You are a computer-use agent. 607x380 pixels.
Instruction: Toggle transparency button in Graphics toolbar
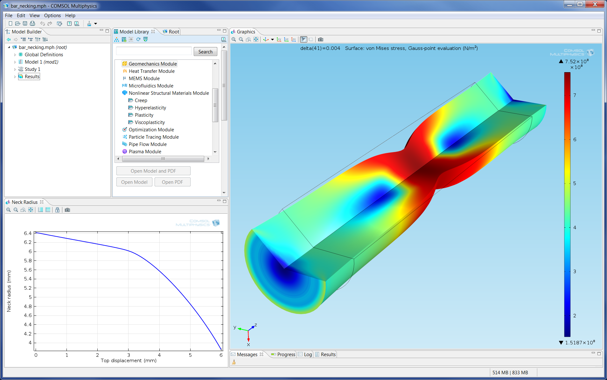click(311, 39)
